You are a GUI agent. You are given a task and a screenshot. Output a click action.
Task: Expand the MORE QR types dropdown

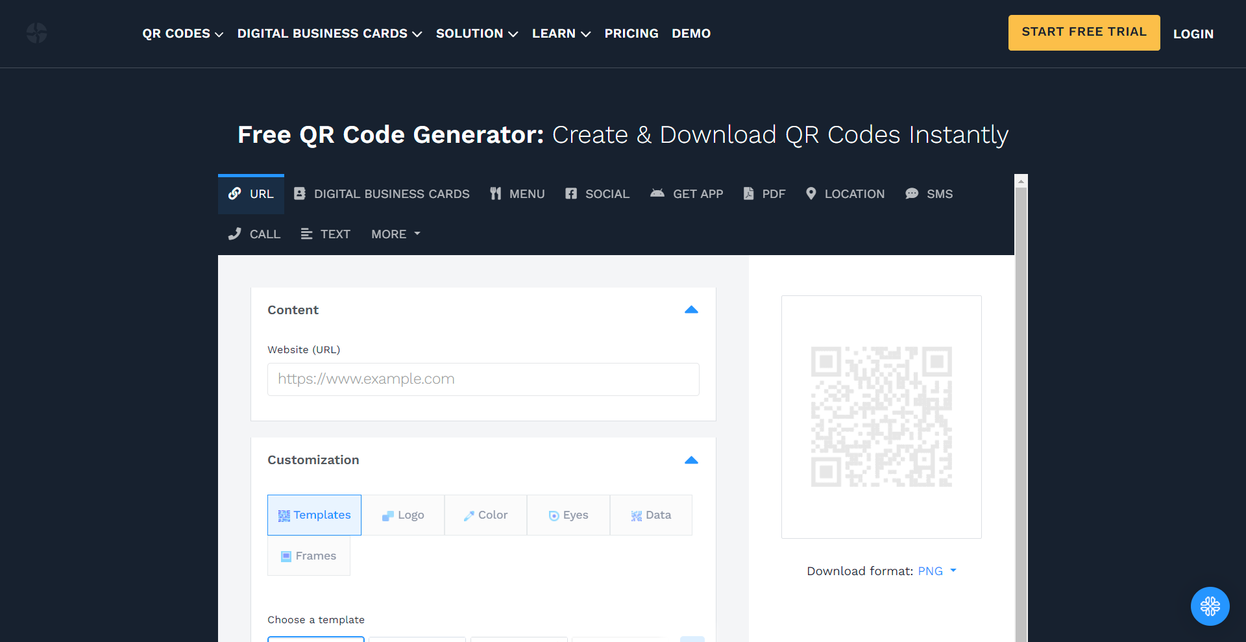[396, 234]
